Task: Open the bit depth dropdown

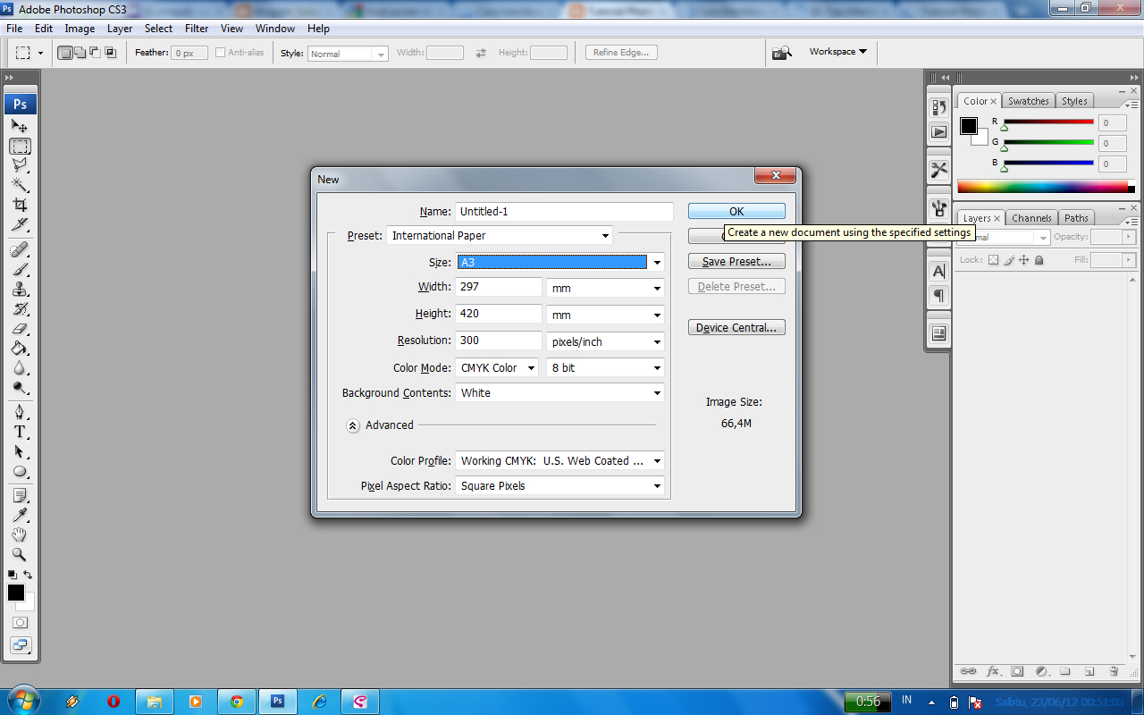Action: pyautogui.click(x=605, y=367)
